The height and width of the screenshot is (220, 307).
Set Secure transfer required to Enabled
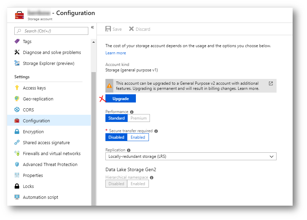click(138, 137)
